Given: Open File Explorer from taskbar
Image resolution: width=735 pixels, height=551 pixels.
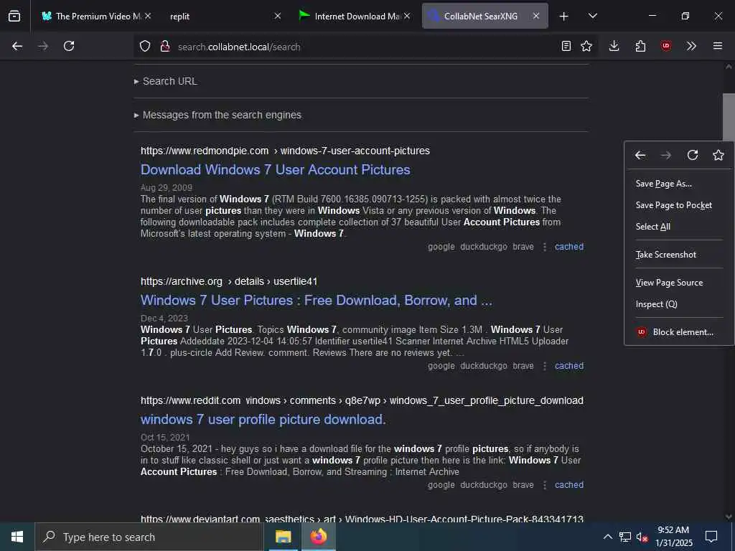Looking at the screenshot, I should click(x=283, y=537).
